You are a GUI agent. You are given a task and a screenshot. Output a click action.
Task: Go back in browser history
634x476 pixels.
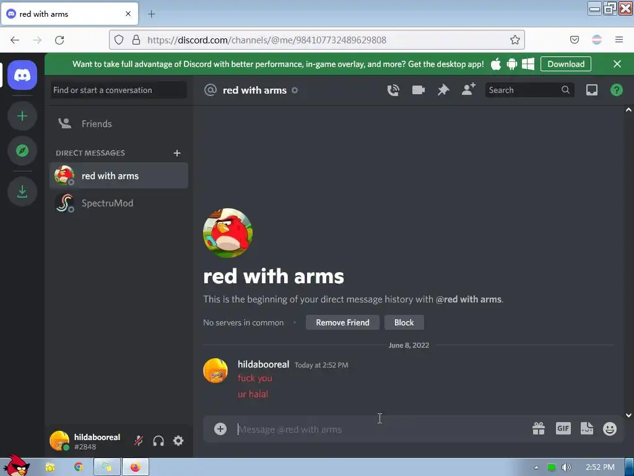tap(15, 40)
